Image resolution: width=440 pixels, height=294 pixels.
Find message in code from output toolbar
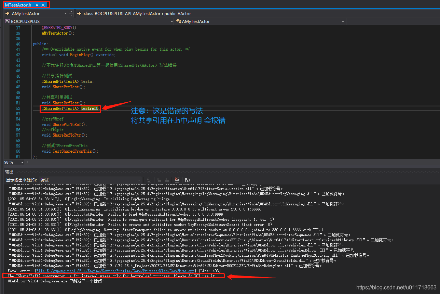pyautogui.click(x=148, y=180)
